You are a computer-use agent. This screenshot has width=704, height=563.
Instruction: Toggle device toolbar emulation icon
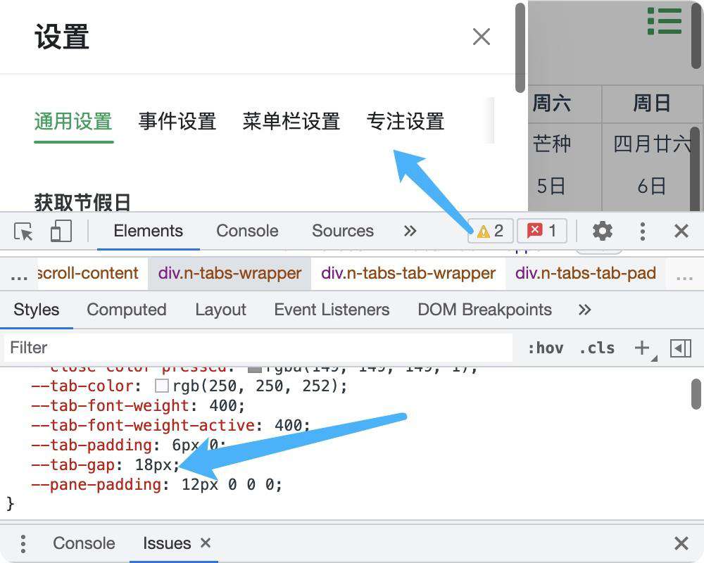(61, 232)
